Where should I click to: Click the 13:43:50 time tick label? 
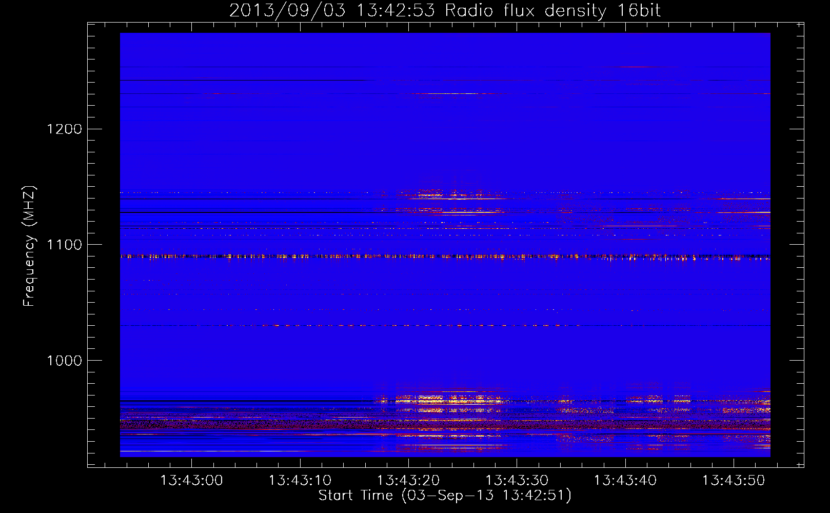[734, 481]
